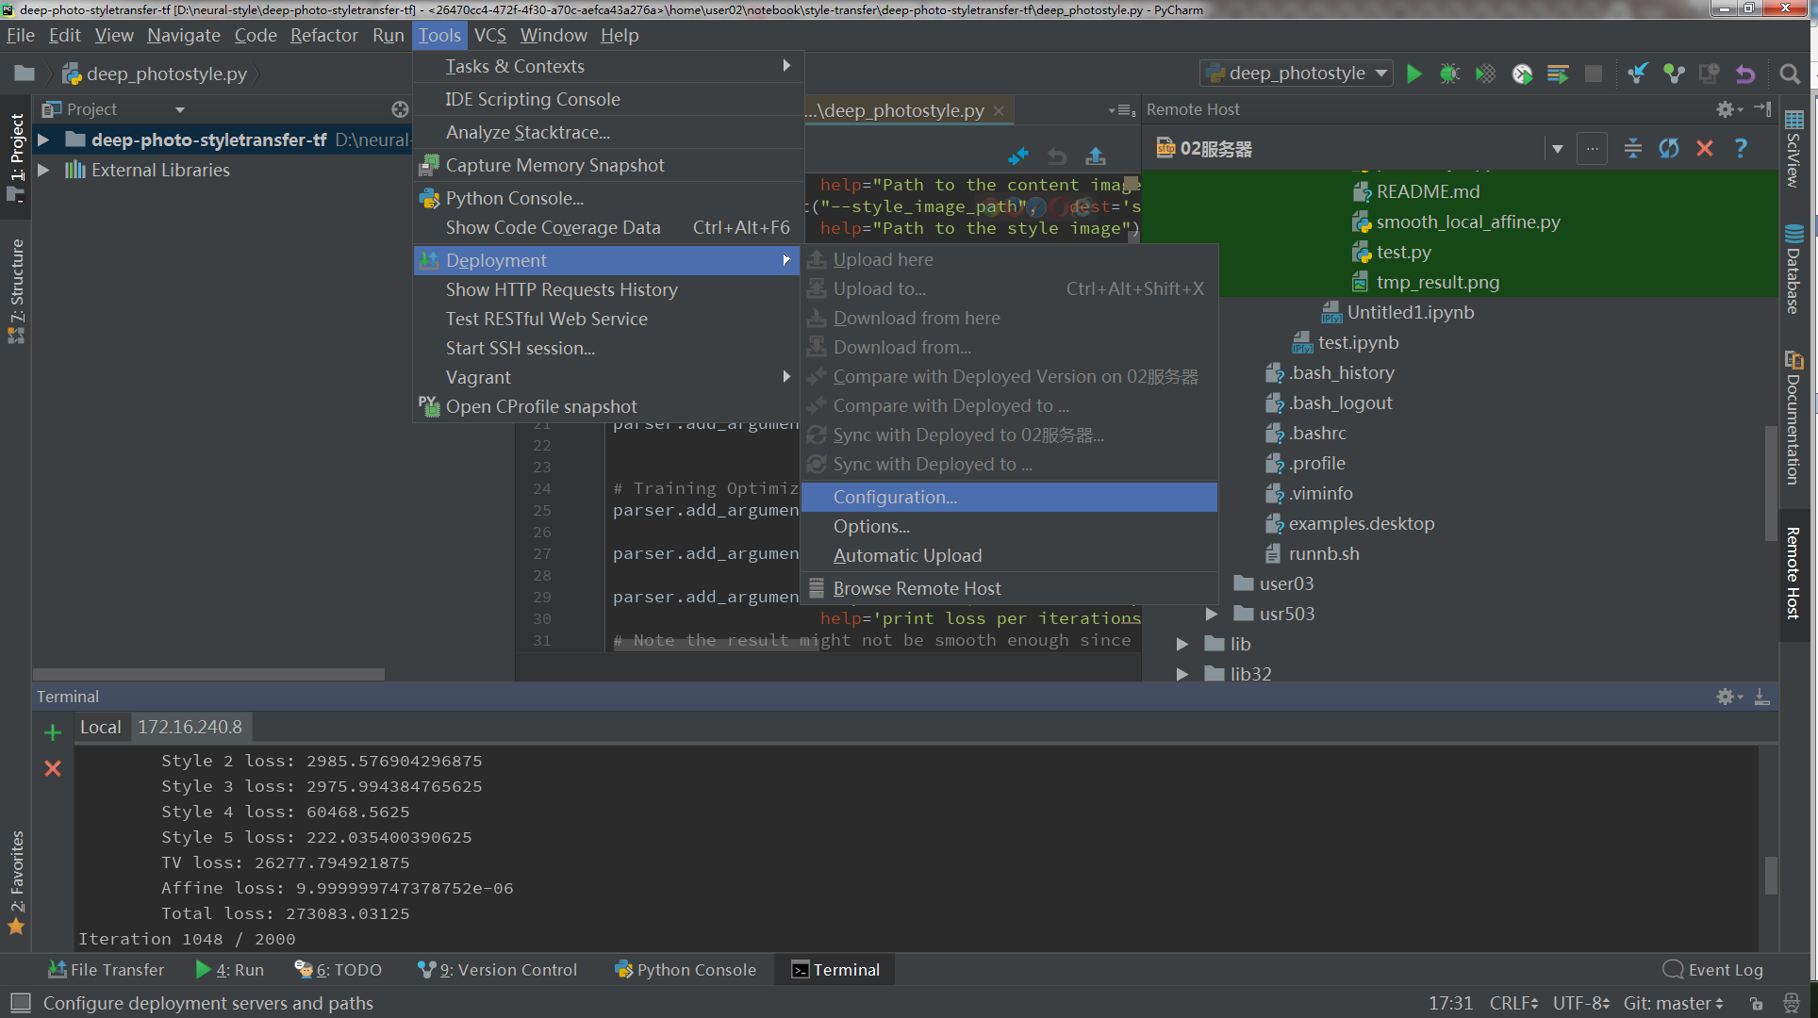Select Configuration... in Deployment submenu

point(895,497)
